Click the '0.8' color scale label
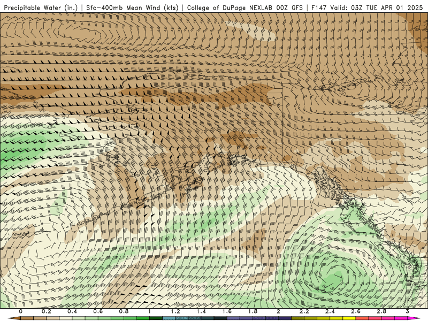The height and width of the screenshot is (321, 428). [124, 311]
